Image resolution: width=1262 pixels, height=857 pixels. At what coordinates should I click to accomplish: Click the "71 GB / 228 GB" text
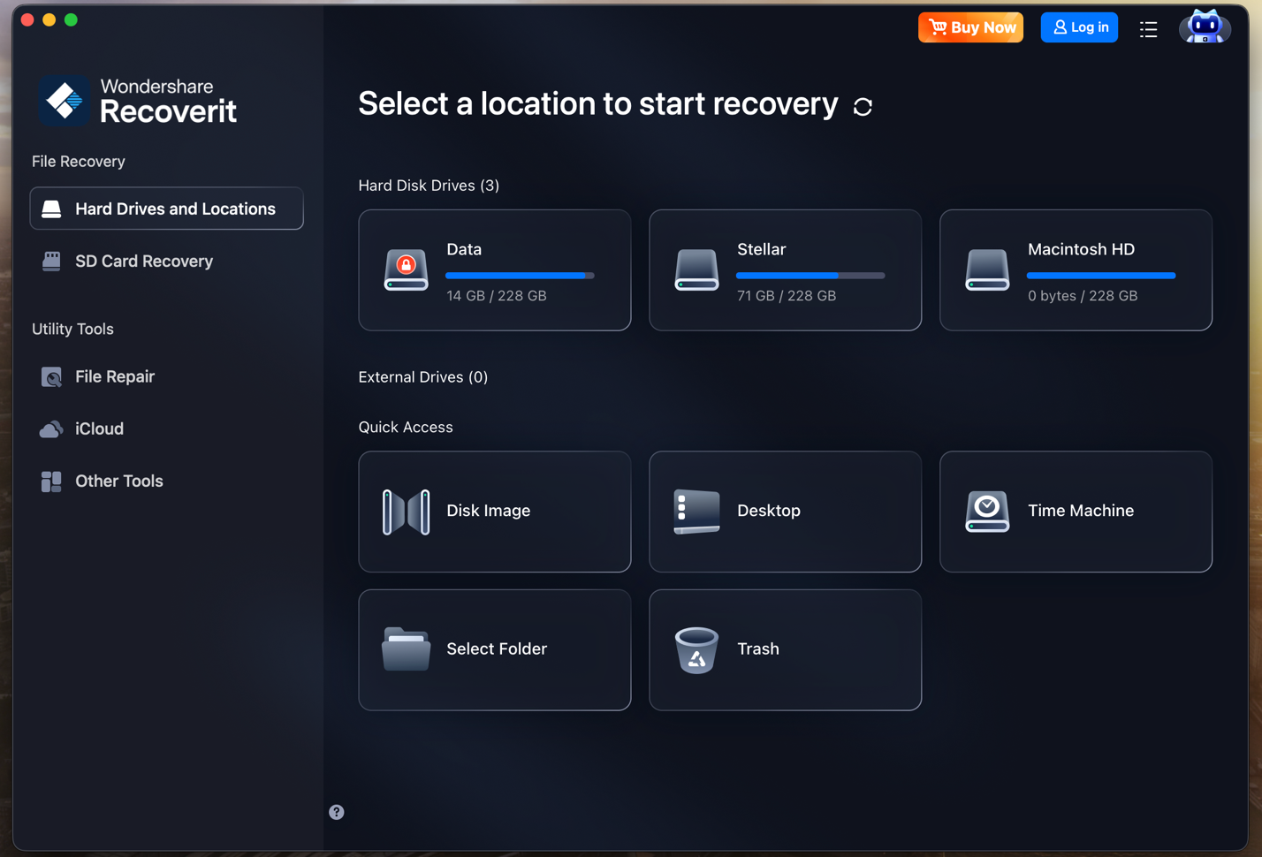click(787, 296)
